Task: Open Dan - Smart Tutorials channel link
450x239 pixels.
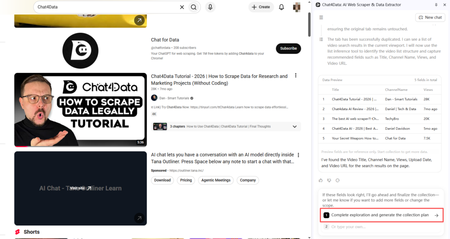Action: pyautogui.click(x=174, y=98)
